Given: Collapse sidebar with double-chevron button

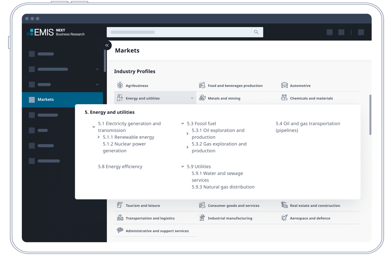Looking at the screenshot, I should coord(107,45).
